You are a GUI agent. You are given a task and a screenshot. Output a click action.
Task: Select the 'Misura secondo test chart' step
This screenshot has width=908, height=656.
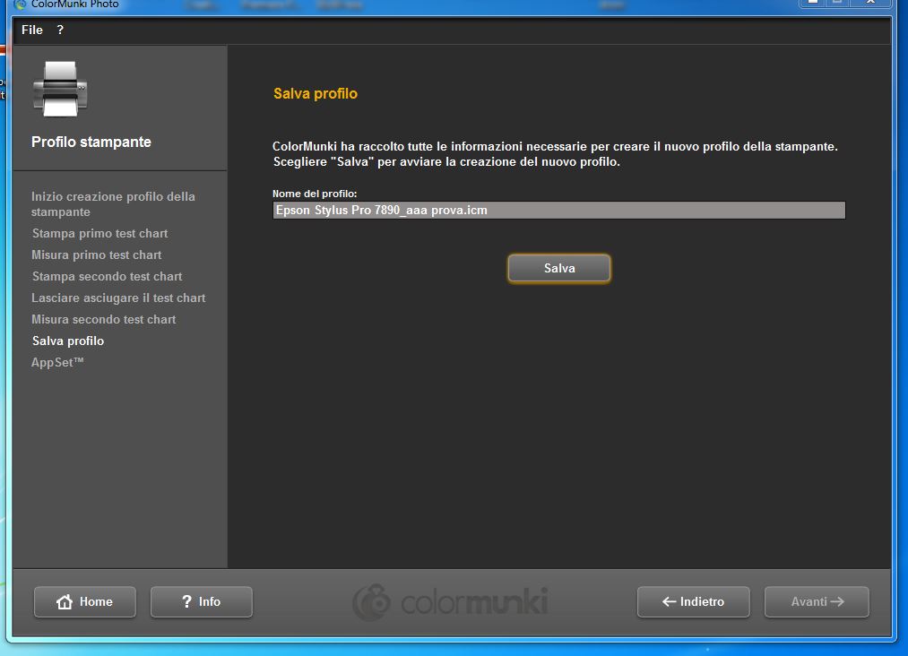[104, 319]
